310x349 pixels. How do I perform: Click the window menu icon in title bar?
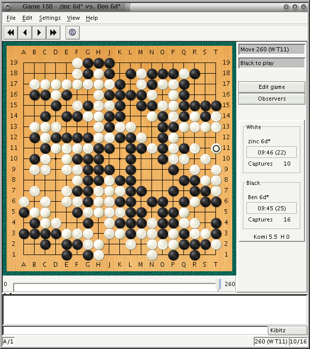8,7
